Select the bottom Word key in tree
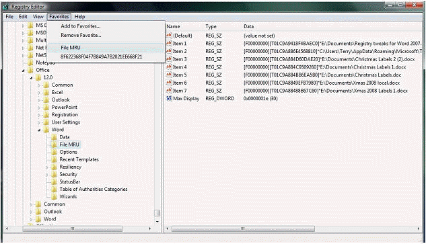The width and height of the screenshot is (426, 244). tap(50, 218)
